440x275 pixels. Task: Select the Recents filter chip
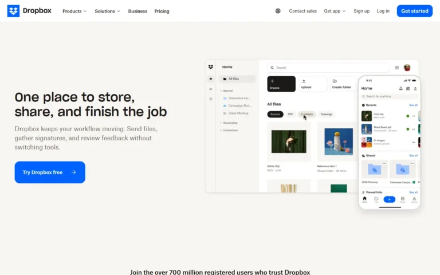275,114
